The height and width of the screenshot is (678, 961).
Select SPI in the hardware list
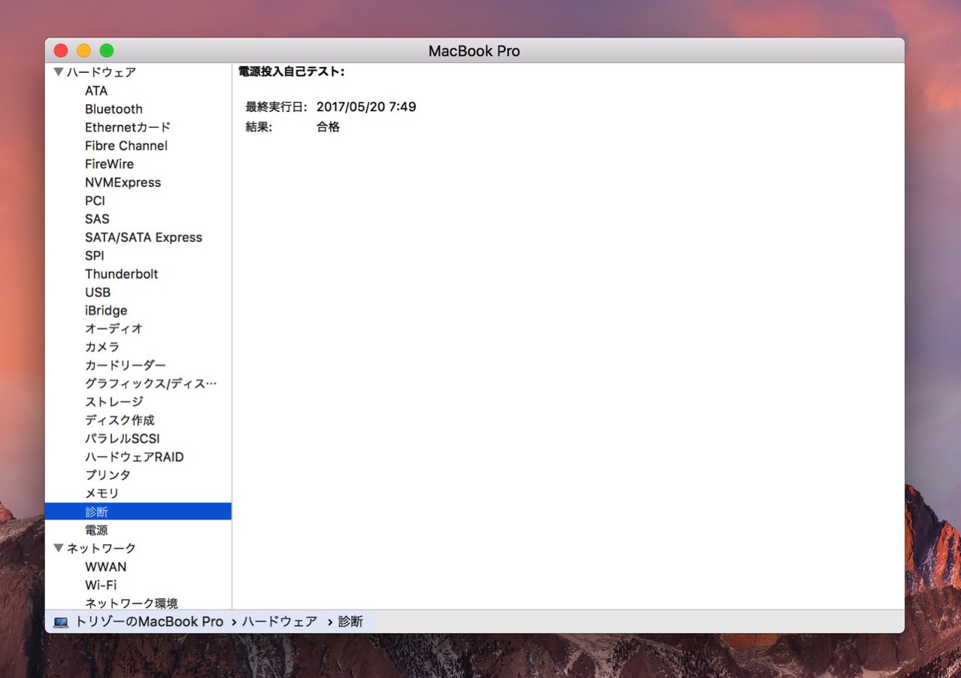[94, 256]
